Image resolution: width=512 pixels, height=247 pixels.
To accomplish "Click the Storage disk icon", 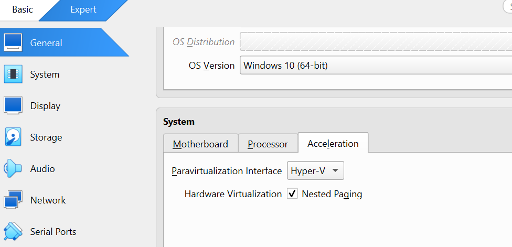I will click(13, 137).
